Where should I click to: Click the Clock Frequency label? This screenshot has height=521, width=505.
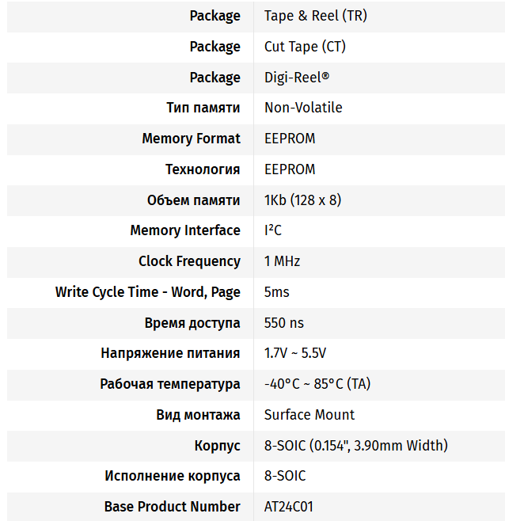(x=189, y=261)
